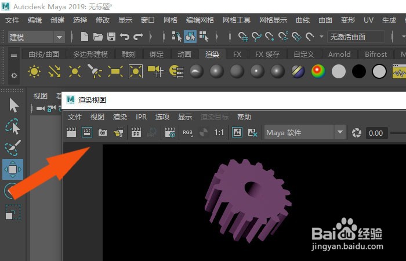This screenshot has height=261, width=406.
Task: Click the 无激活曲面 live surface field
Action: pyautogui.click(x=356, y=37)
